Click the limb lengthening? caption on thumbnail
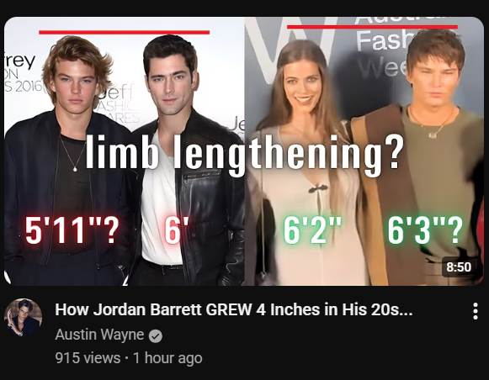 click(x=244, y=154)
